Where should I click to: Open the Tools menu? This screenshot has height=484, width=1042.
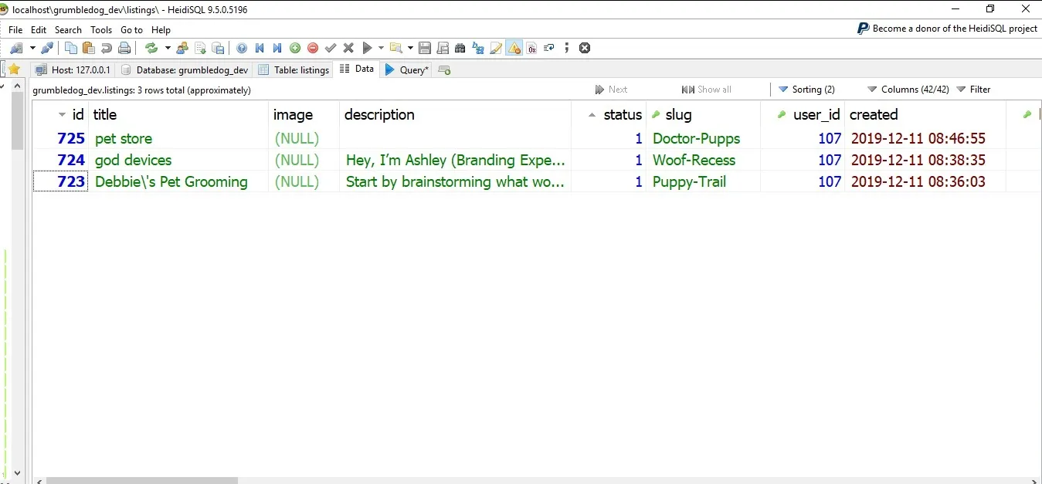101,29
